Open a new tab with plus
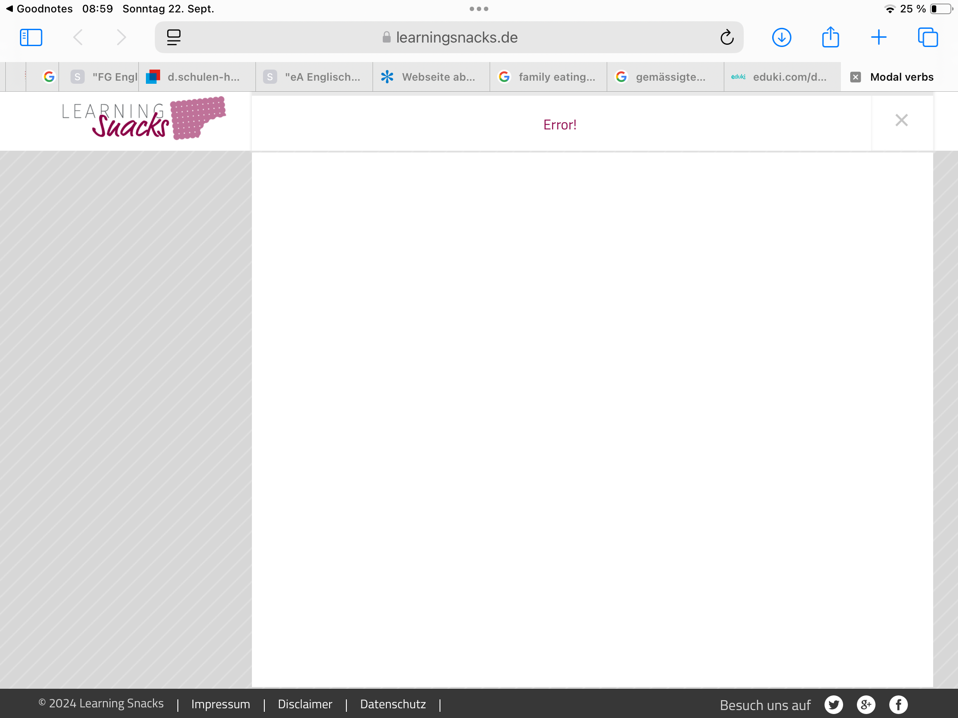958x718 pixels. 879,37
